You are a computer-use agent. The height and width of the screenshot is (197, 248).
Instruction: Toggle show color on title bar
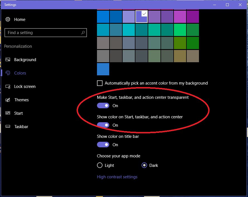[x=103, y=145]
